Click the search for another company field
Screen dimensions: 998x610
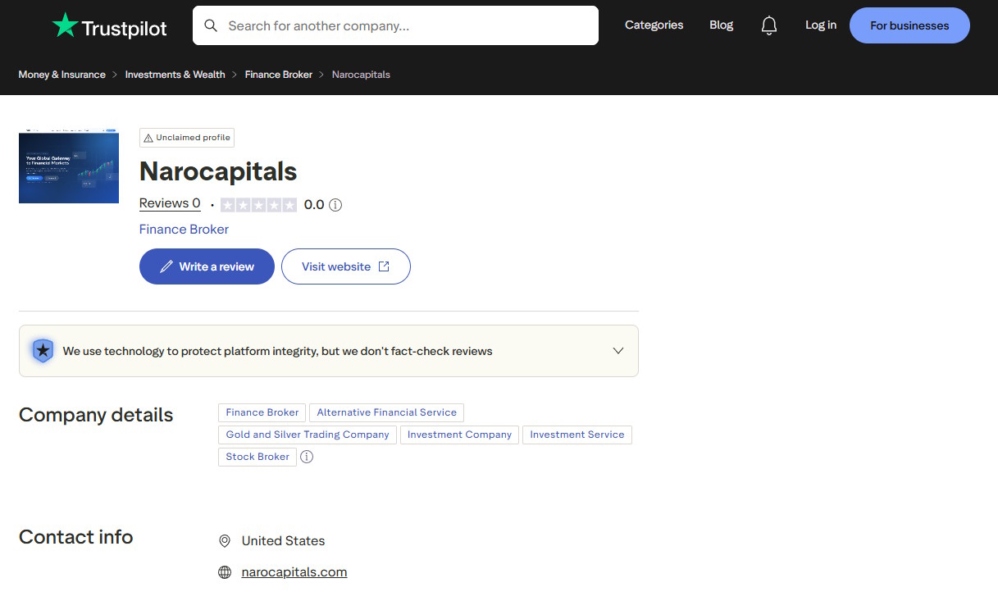395,25
